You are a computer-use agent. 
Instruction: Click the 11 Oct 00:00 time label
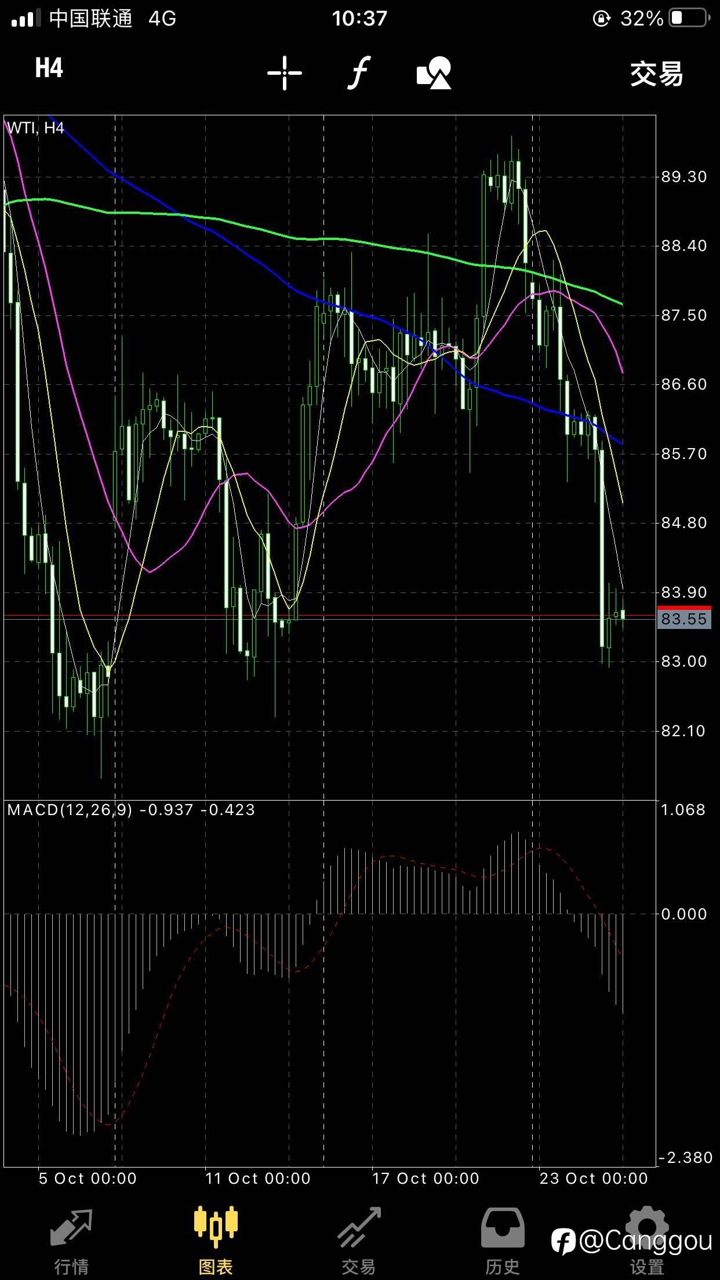(x=258, y=1179)
